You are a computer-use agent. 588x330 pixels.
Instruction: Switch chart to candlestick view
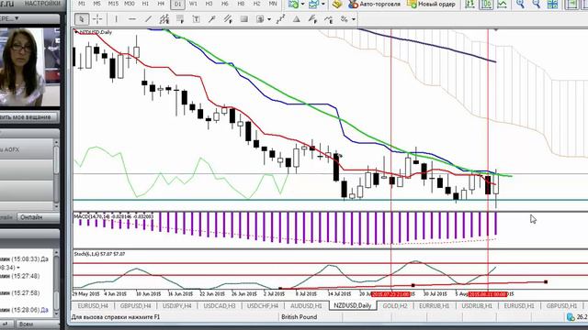(486, 5)
